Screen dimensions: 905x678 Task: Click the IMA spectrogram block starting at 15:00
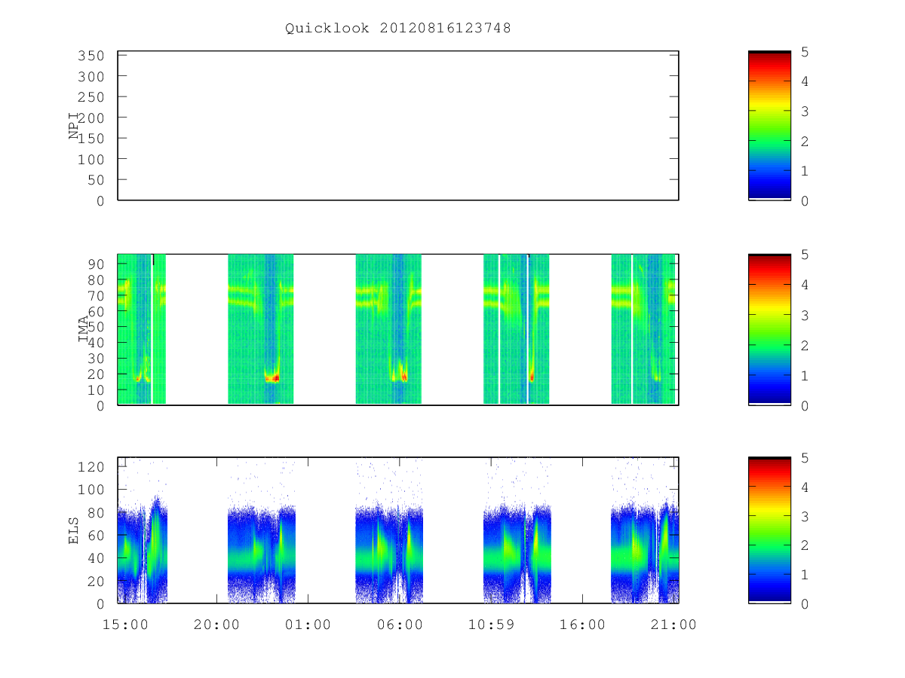pos(142,329)
